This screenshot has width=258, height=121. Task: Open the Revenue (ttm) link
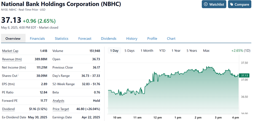tap(12, 59)
